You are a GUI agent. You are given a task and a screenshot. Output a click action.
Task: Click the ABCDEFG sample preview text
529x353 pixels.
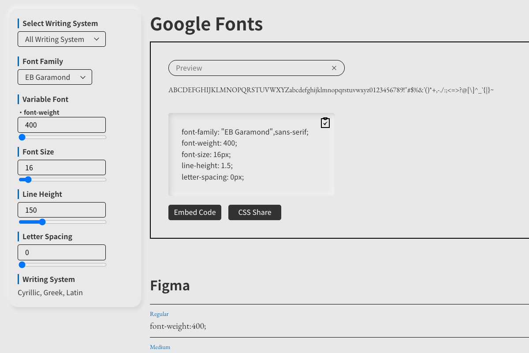[331, 90]
